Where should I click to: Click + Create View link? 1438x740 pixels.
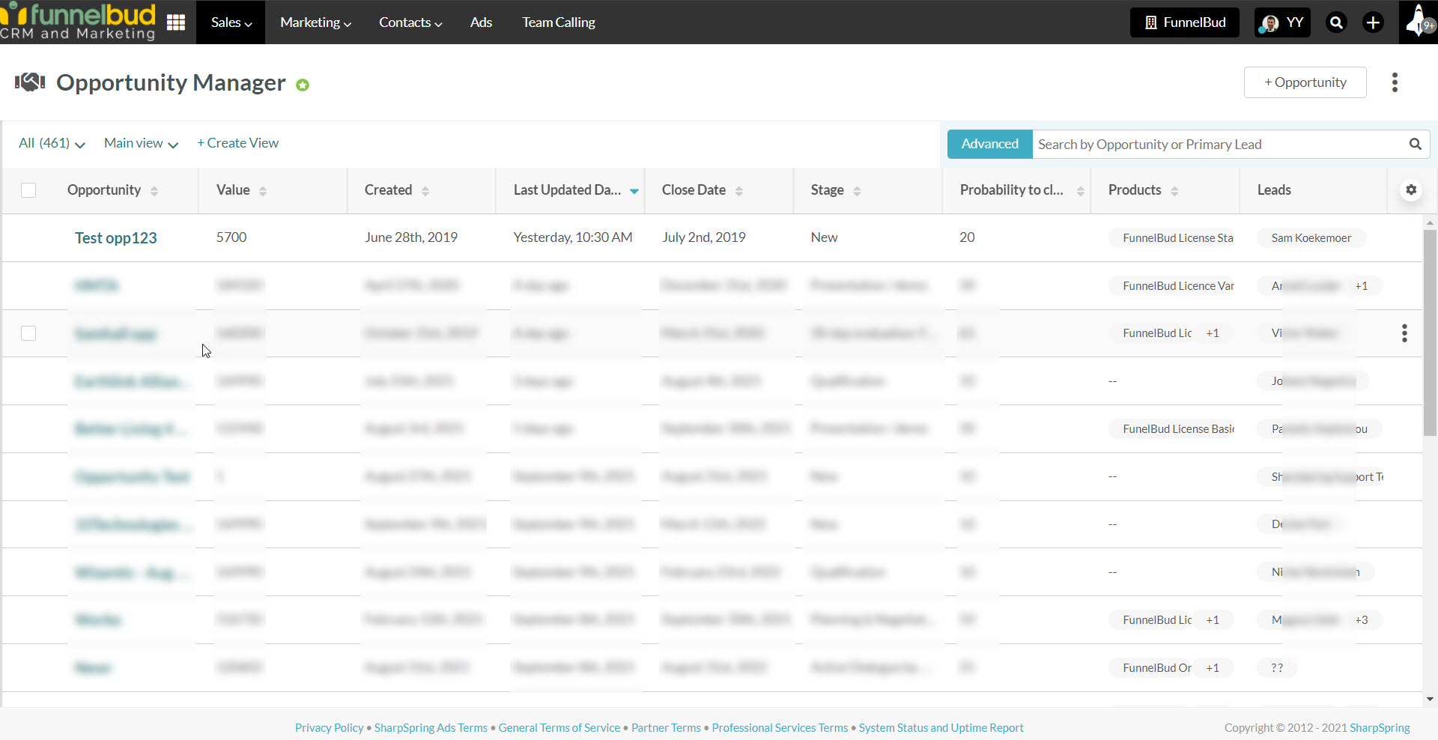coord(237,143)
